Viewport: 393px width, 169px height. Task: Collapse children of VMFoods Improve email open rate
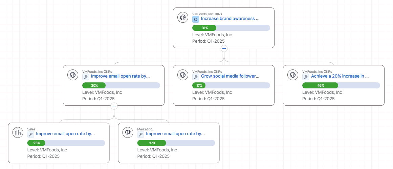pyautogui.click(x=114, y=106)
